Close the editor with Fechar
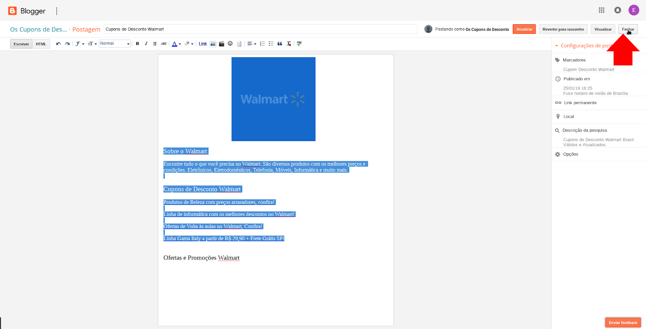This screenshot has width=646, height=329. point(628,29)
